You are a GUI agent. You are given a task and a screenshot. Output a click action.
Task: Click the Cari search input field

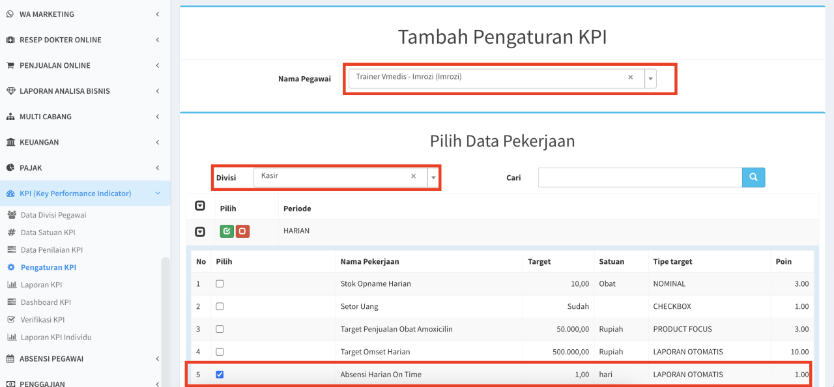[x=640, y=177]
